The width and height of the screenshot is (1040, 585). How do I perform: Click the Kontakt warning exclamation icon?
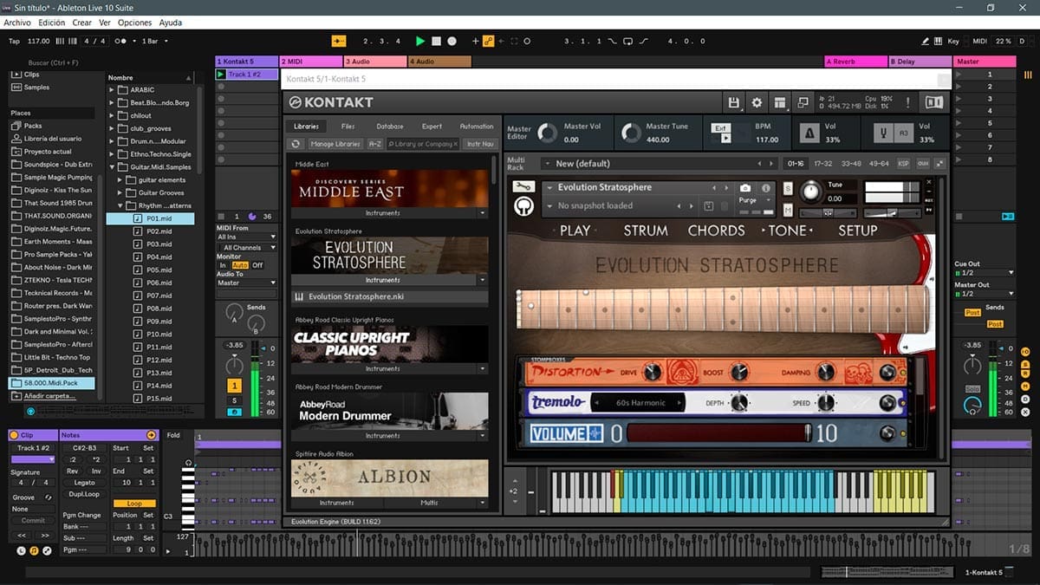(907, 102)
